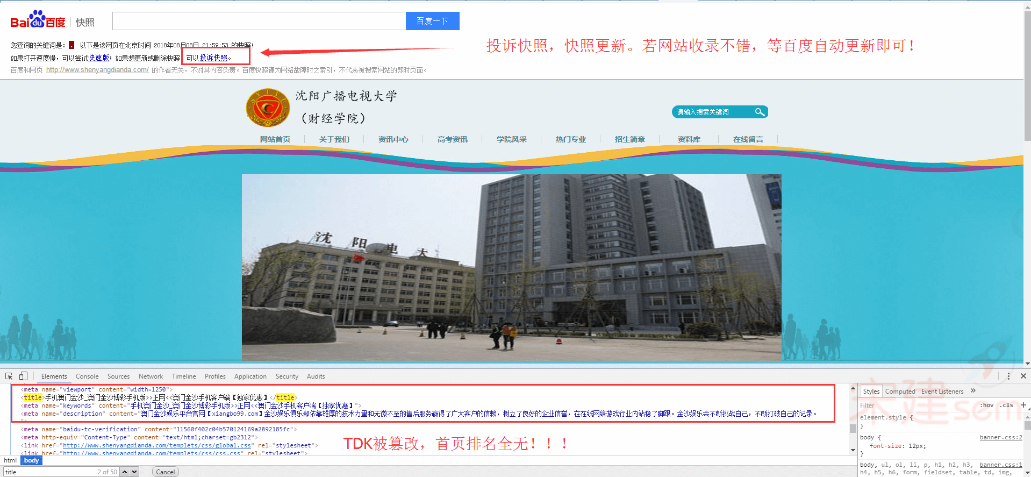This screenshot has width=1031, height=477.
Task: Toggle :hov element state option
Action: click(x=987, y=405)
